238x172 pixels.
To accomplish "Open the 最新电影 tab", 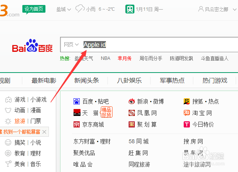I will tap(44, 80).
